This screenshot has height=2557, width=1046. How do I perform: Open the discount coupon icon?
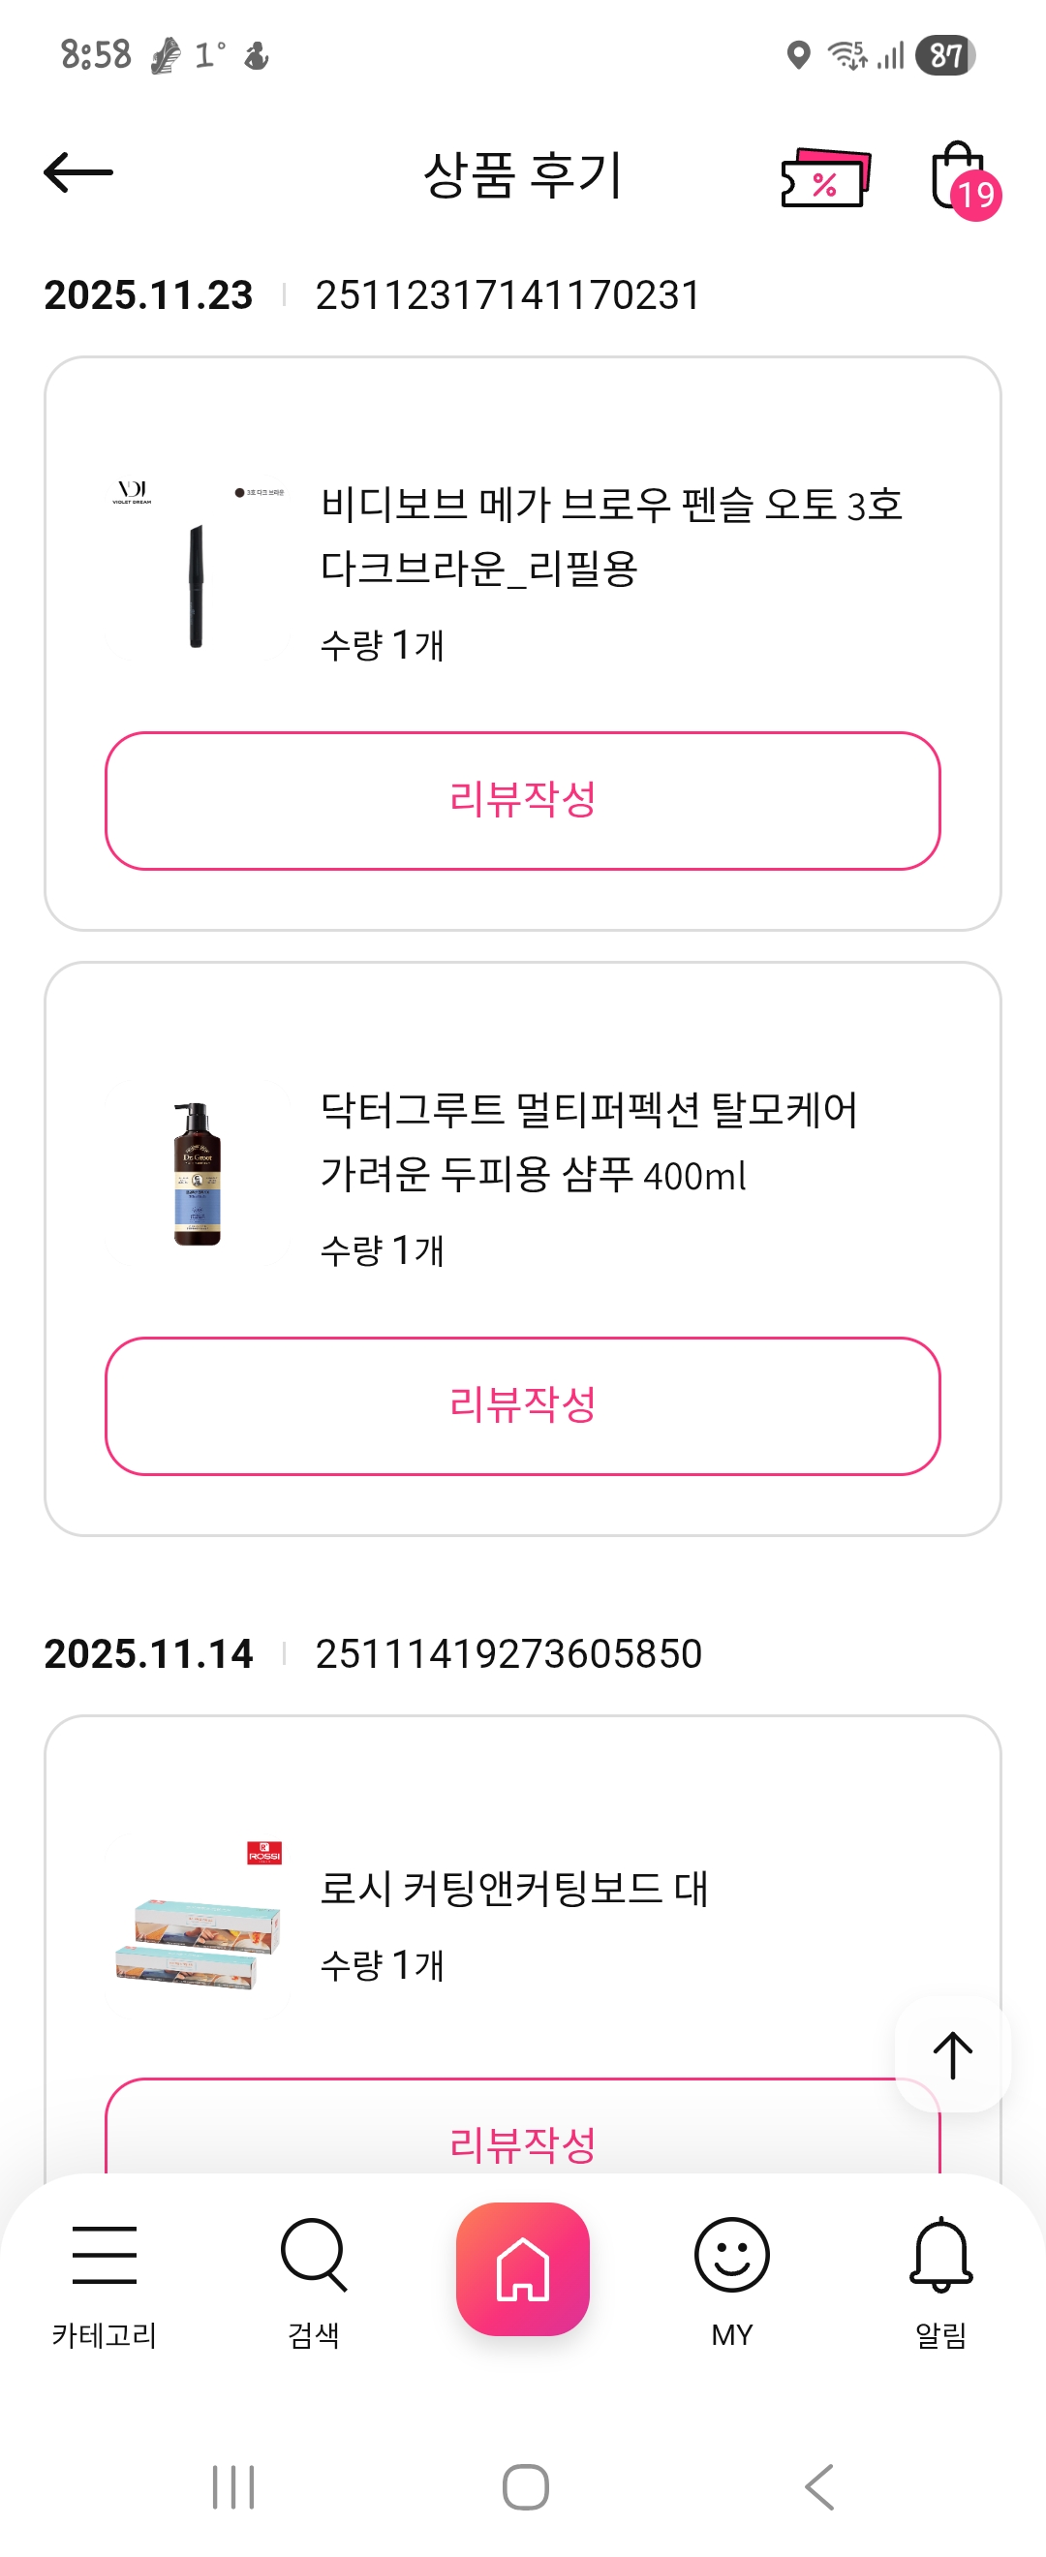(x=824, y=177)
